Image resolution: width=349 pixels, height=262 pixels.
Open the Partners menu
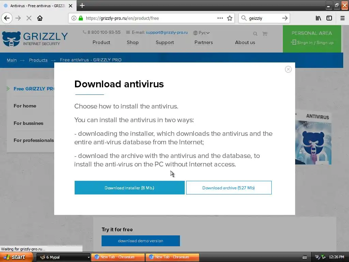pyautogui.click(x=204, y=42)
